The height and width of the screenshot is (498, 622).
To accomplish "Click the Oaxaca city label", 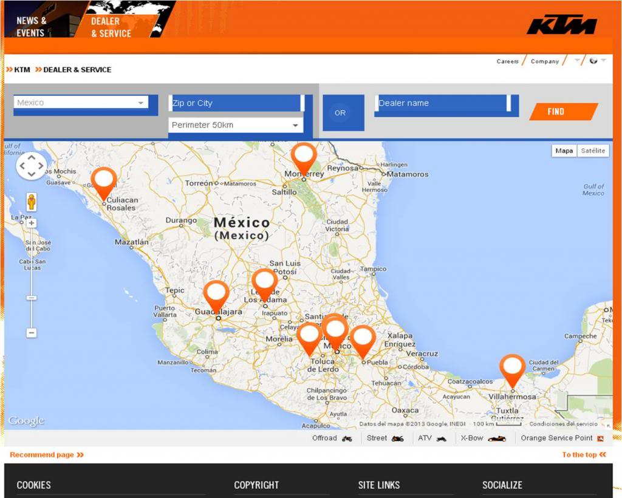I will pos(405,411).
